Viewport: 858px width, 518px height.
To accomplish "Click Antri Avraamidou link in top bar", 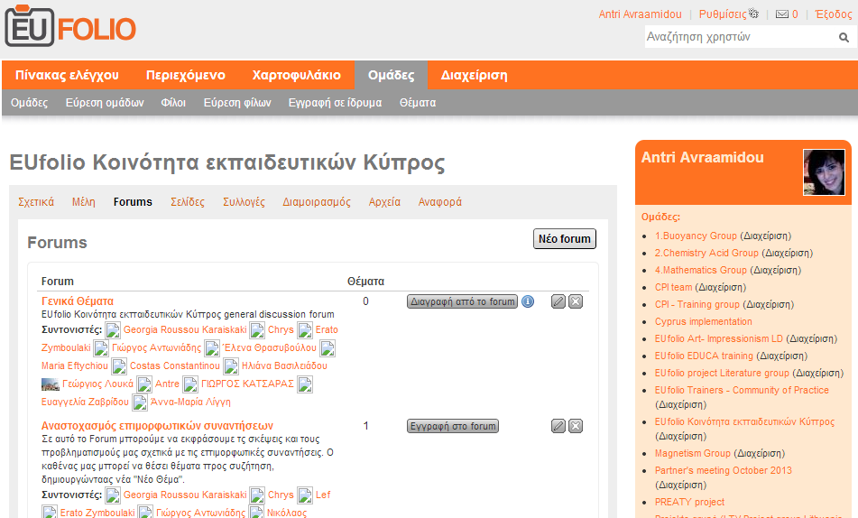I will tap(641, 14).
